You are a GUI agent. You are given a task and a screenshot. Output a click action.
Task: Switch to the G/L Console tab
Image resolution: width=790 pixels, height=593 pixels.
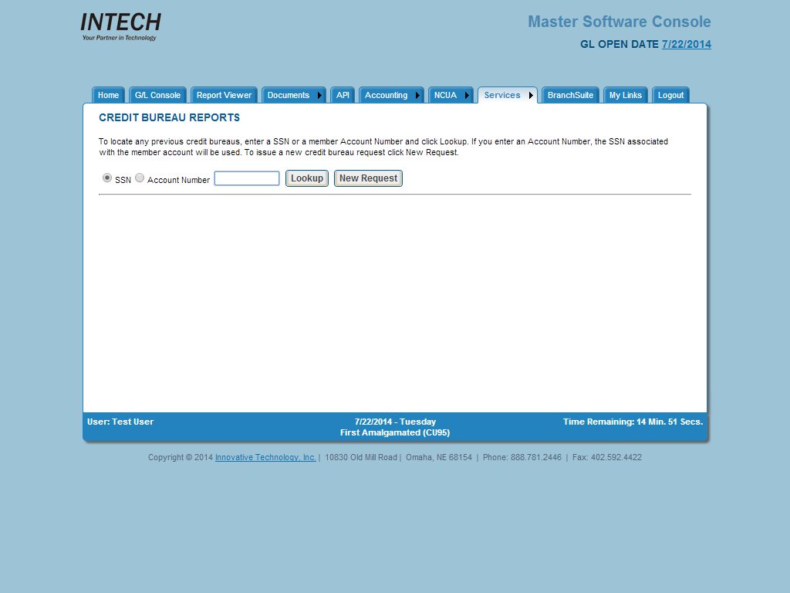click(157, 96)
